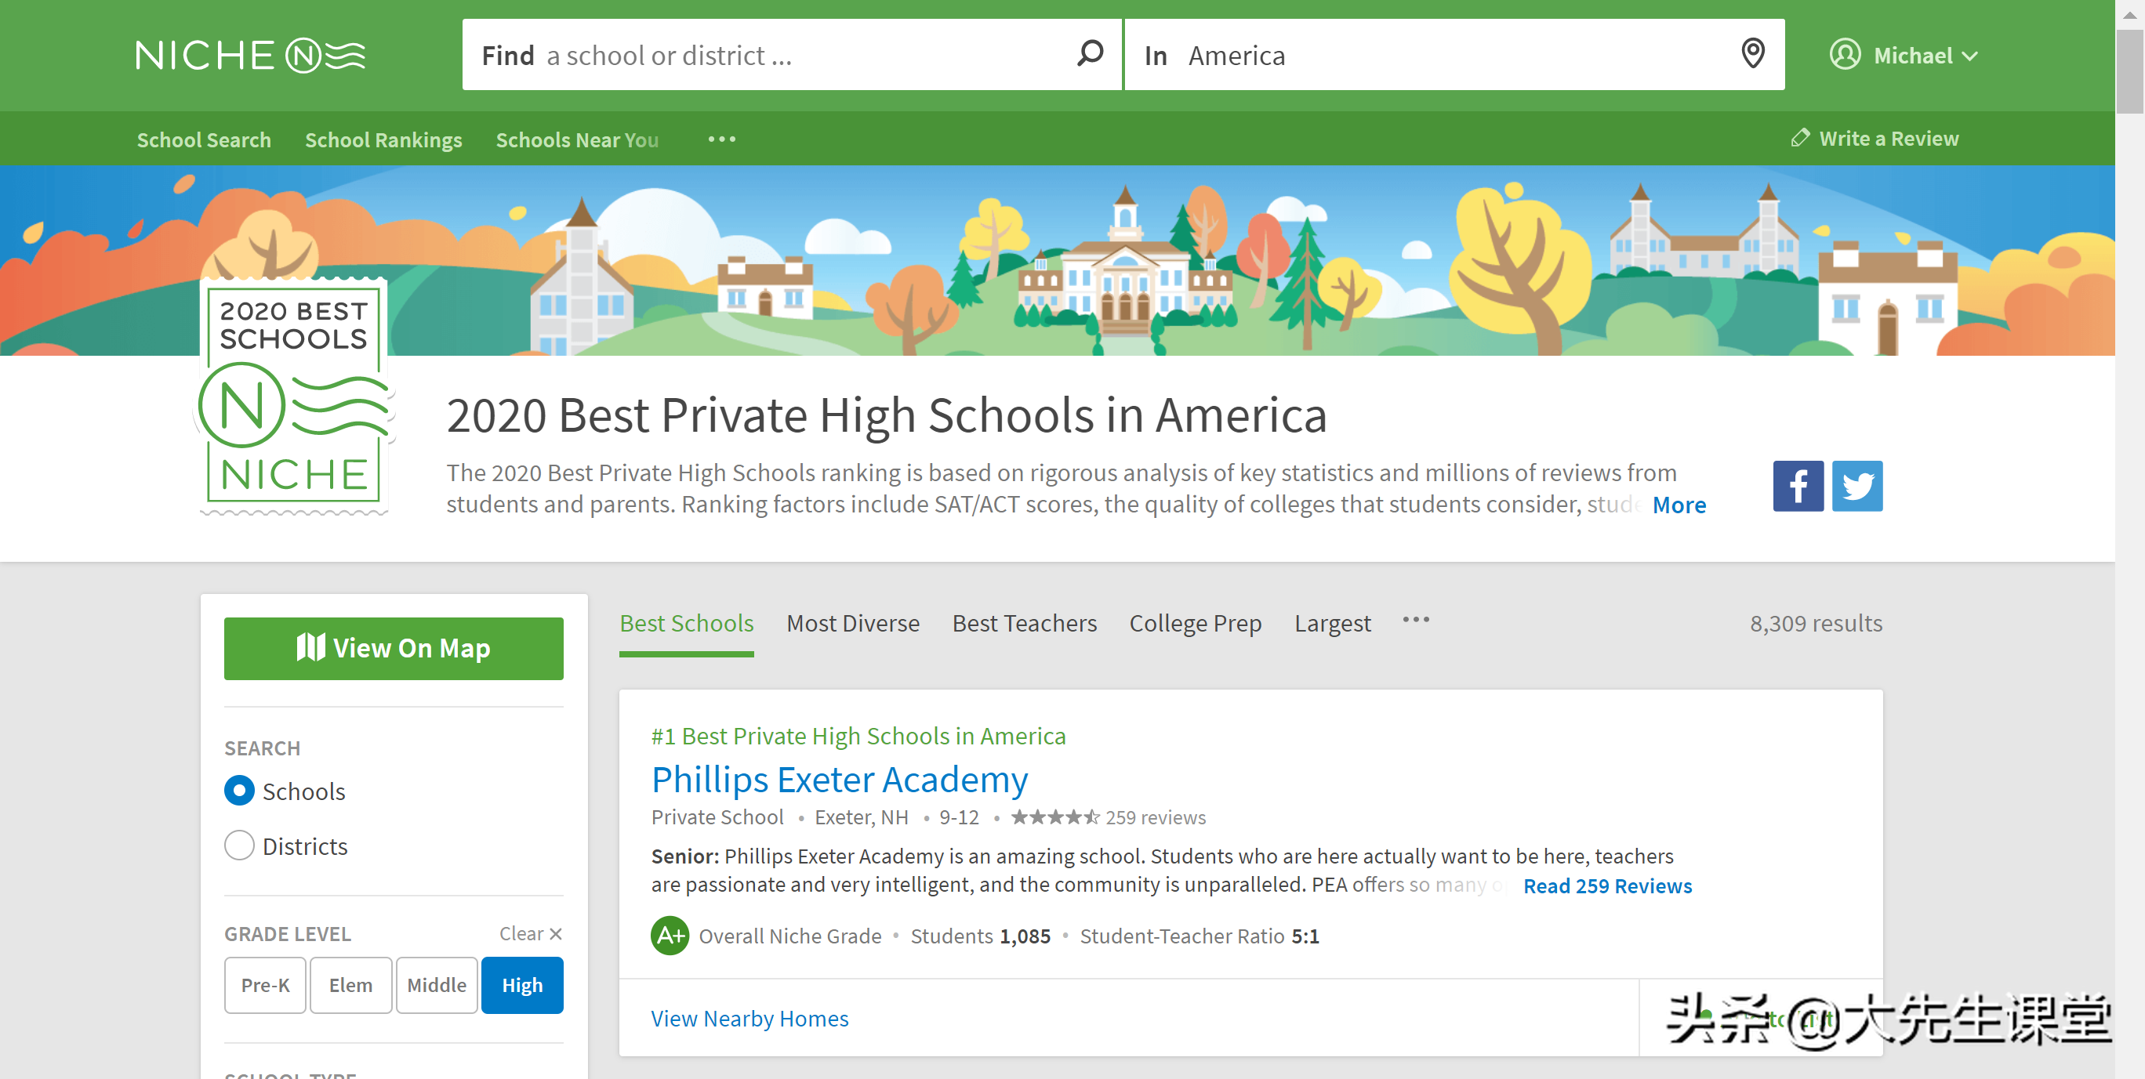2145x1079 pixels.
Task: Click the View On Map button
Action: [393, 648]
